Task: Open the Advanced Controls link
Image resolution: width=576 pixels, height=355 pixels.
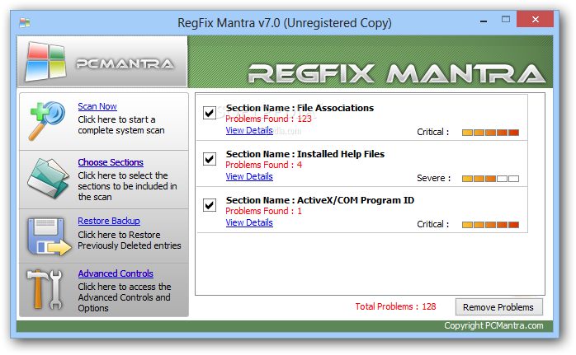Action: tap(116, 273)
